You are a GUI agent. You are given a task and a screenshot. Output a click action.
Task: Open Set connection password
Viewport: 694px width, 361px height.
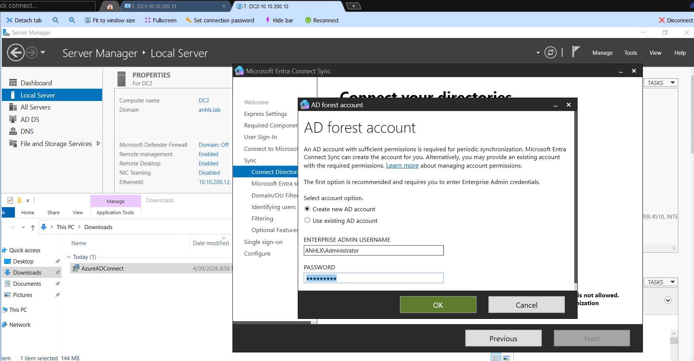[x=220, y=20]
